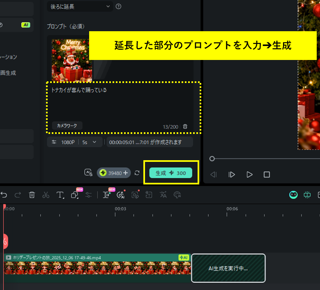320x290 pixels.
Task: Open the 後ろに延長 extend mode dropdown
Action: point(80,7)
